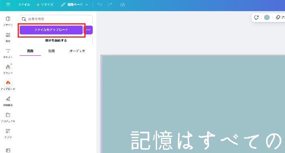Click the cloud save status icon
Image resolution: width=285 pixels, height=153 pixels.
point(123,4)
